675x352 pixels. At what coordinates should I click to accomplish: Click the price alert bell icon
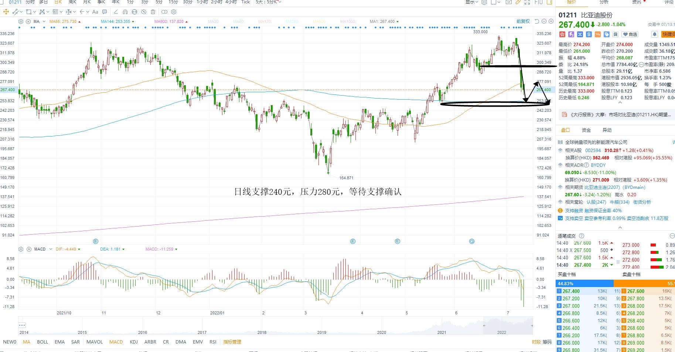point(654,34)
